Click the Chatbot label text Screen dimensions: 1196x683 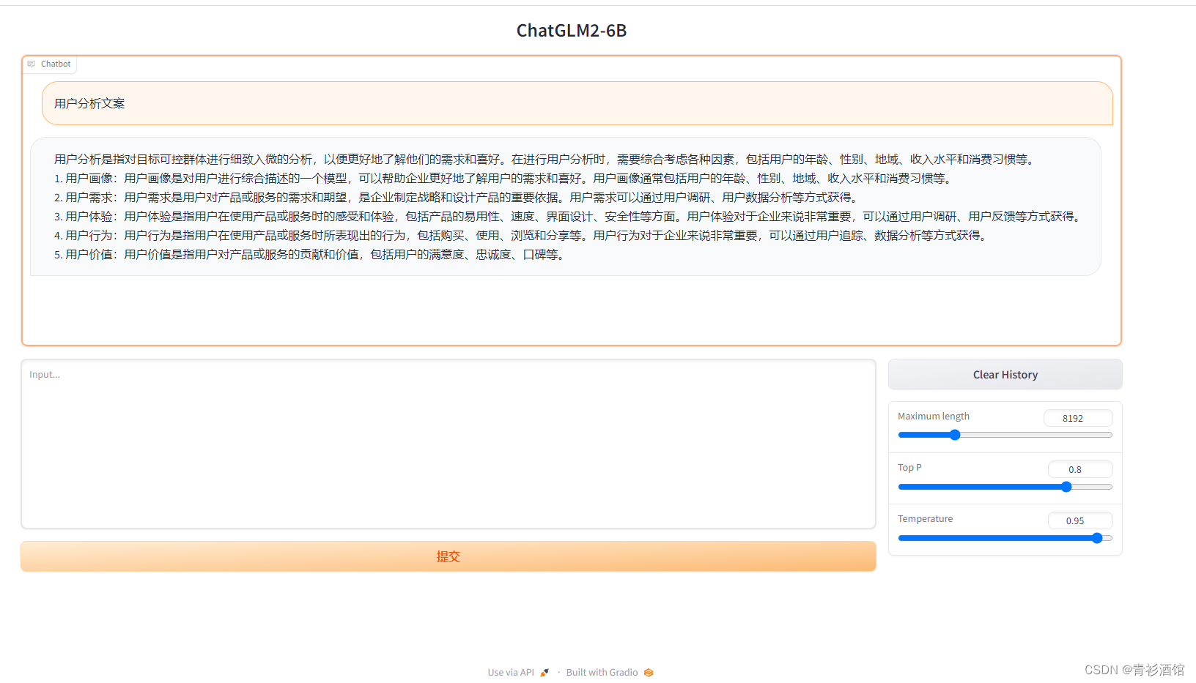pyautogui.click(x=56, y=64)
